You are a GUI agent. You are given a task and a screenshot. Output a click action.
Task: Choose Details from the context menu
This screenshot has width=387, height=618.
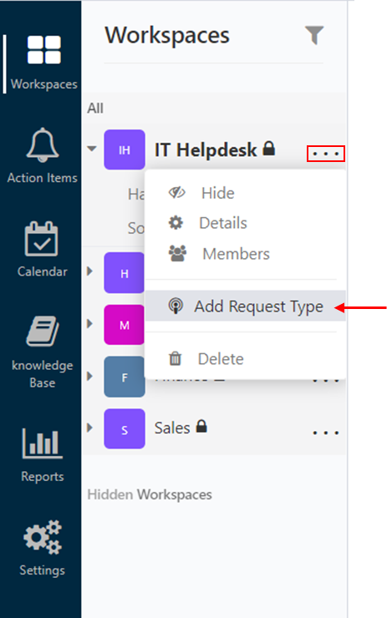pos(223,223)
